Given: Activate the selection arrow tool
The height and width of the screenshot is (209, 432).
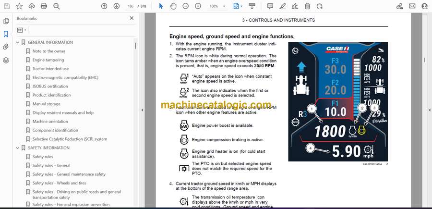Looking at the screenshot, I should (161, 6).
